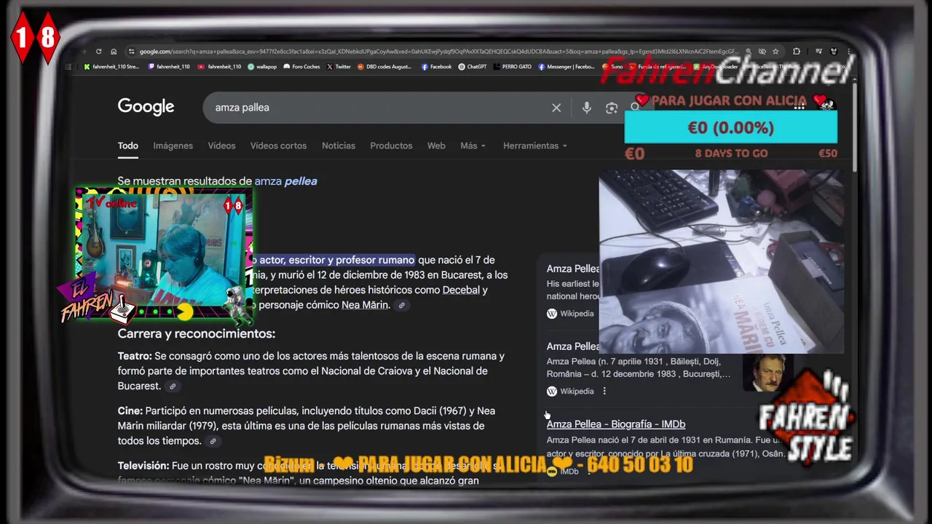The height and width of the screenshot is (524, 932).
Task: Click the Google logo
Action: [x=146, y=107]
